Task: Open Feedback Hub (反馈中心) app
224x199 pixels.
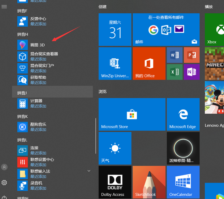Action: tap(55, 21)
